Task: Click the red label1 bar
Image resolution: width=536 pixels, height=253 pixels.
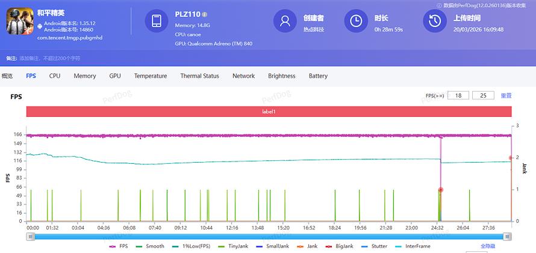Action: click(269, 111)
